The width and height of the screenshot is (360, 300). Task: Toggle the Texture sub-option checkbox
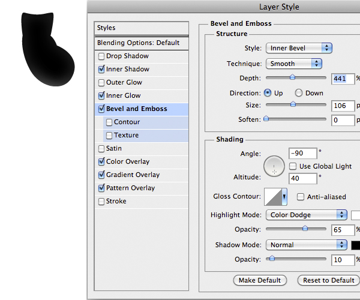[x=109, y=136]
